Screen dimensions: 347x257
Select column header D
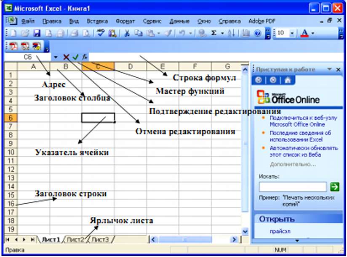pyautogui.click(x=131, y=66)
